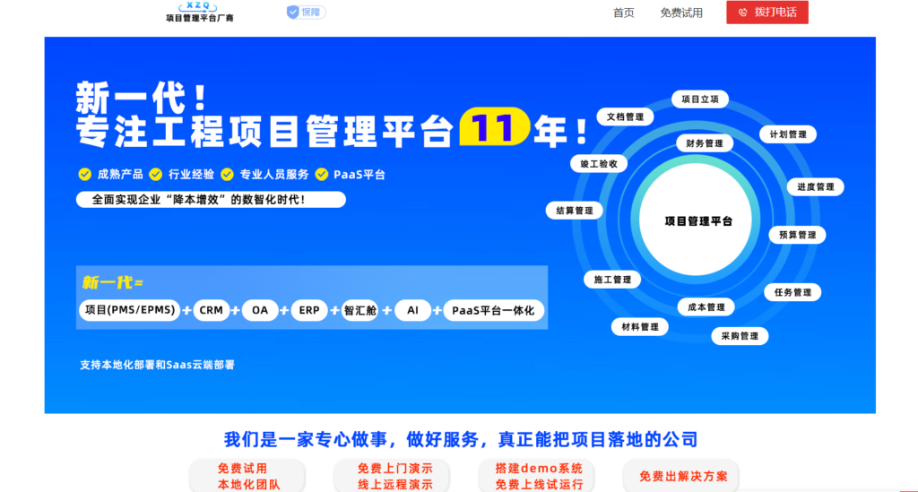
Task: Select the AI pill
Action: tap(412, 310)
